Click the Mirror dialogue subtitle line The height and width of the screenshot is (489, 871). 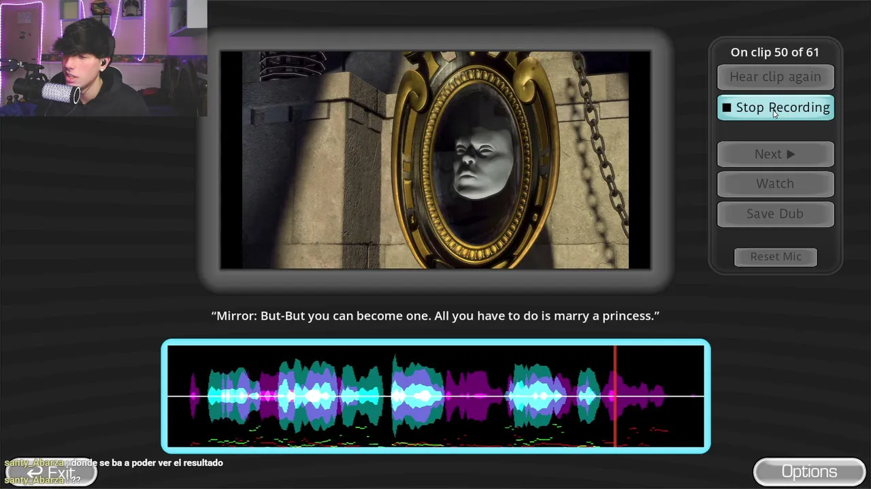[x=435, y=316]
